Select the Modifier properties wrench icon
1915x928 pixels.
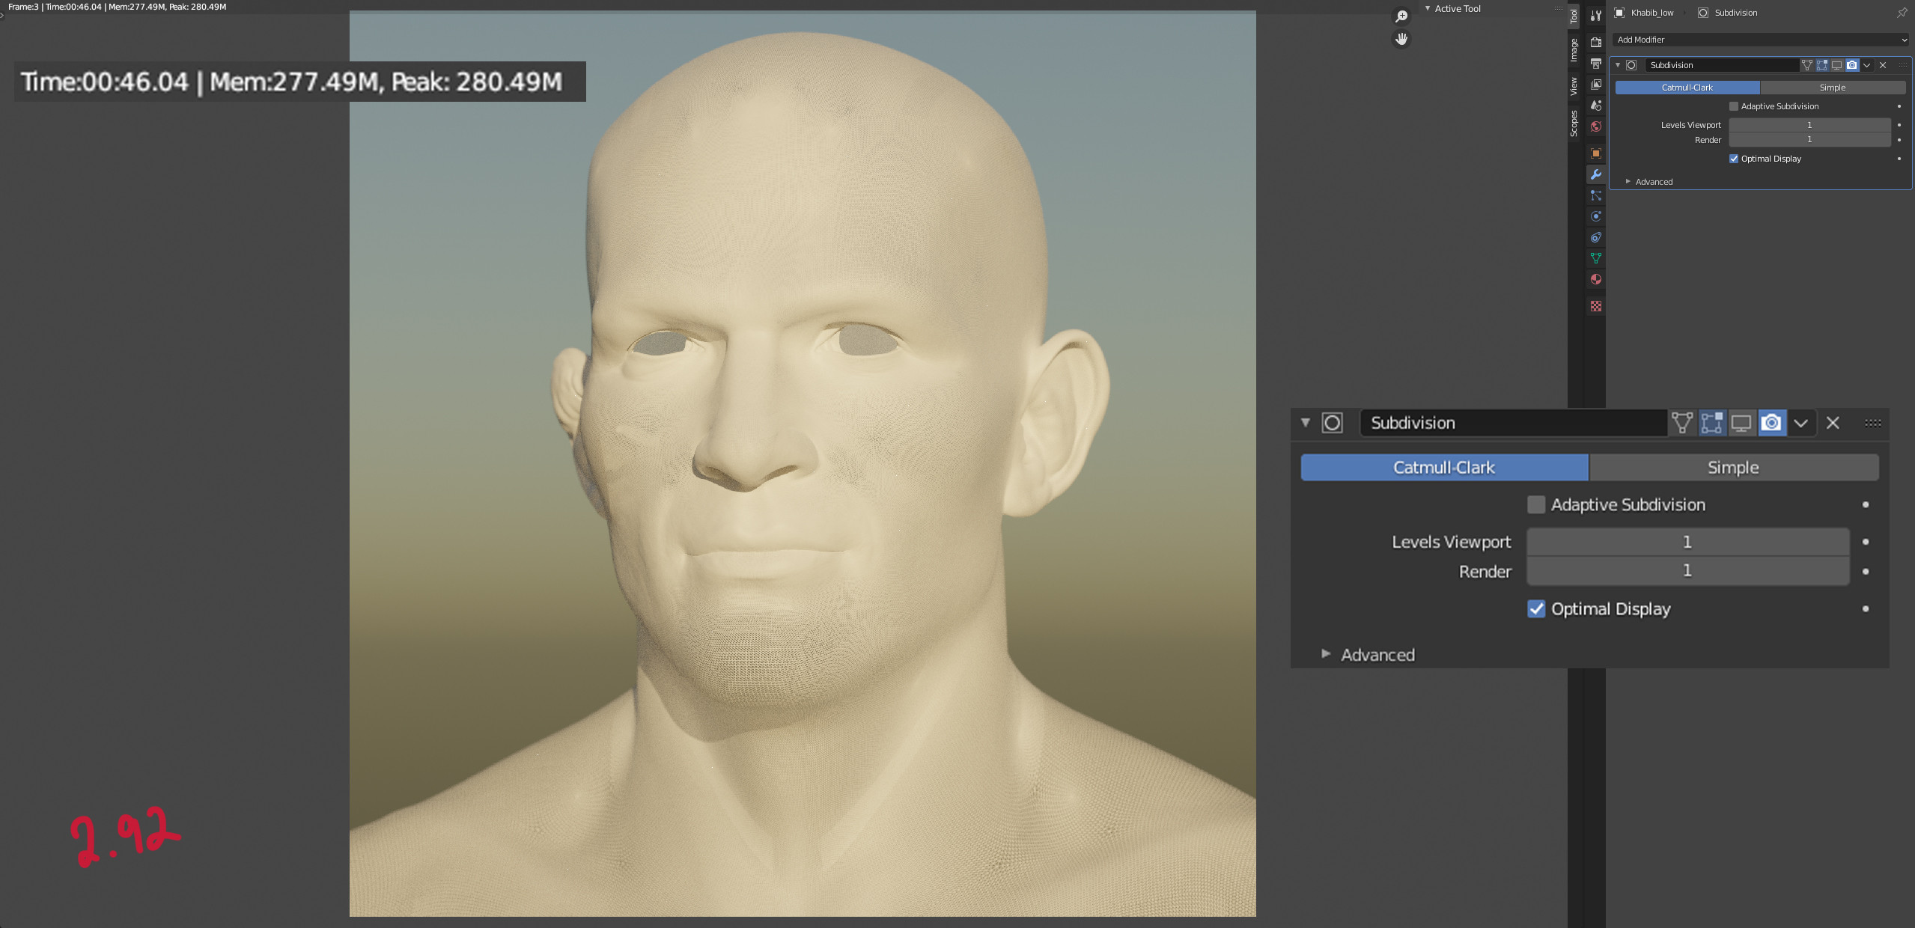[x=1595, y=174]
